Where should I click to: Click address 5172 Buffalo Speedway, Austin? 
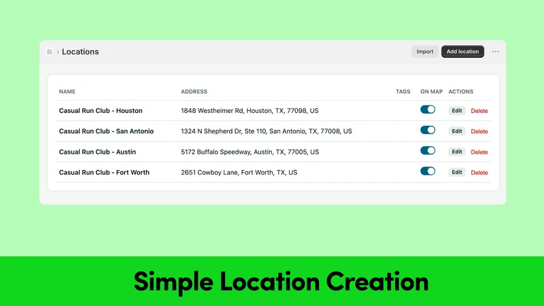pos(250,152)
